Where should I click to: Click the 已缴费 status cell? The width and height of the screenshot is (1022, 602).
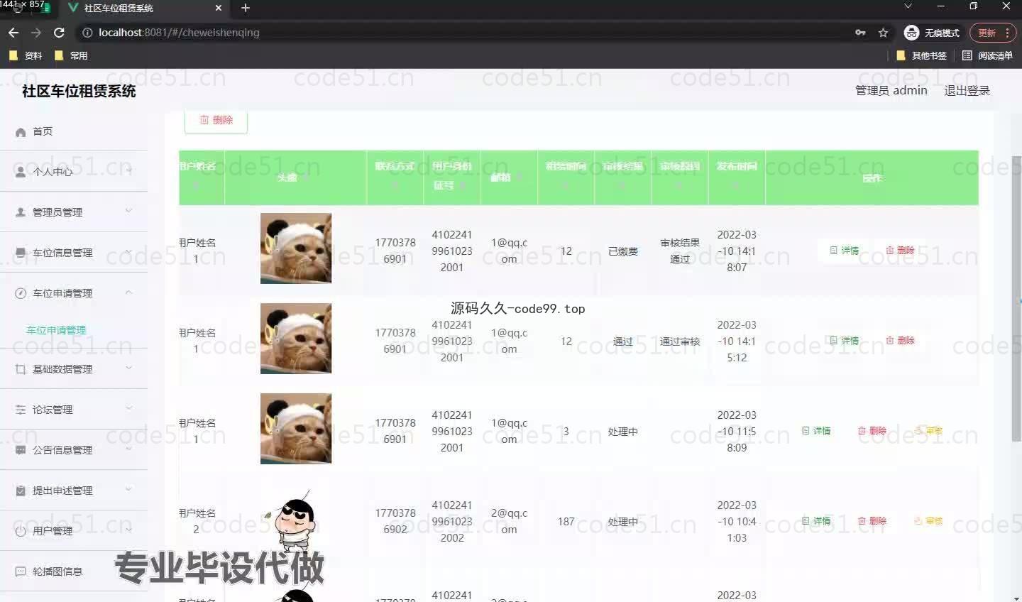622,251
